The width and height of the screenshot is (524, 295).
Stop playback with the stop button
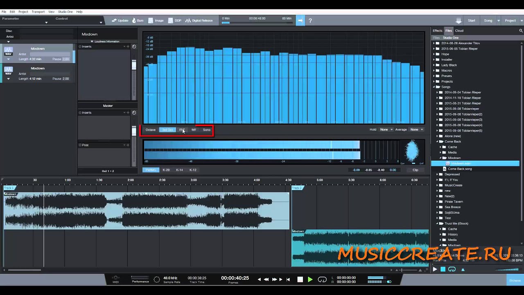point(300,279)
